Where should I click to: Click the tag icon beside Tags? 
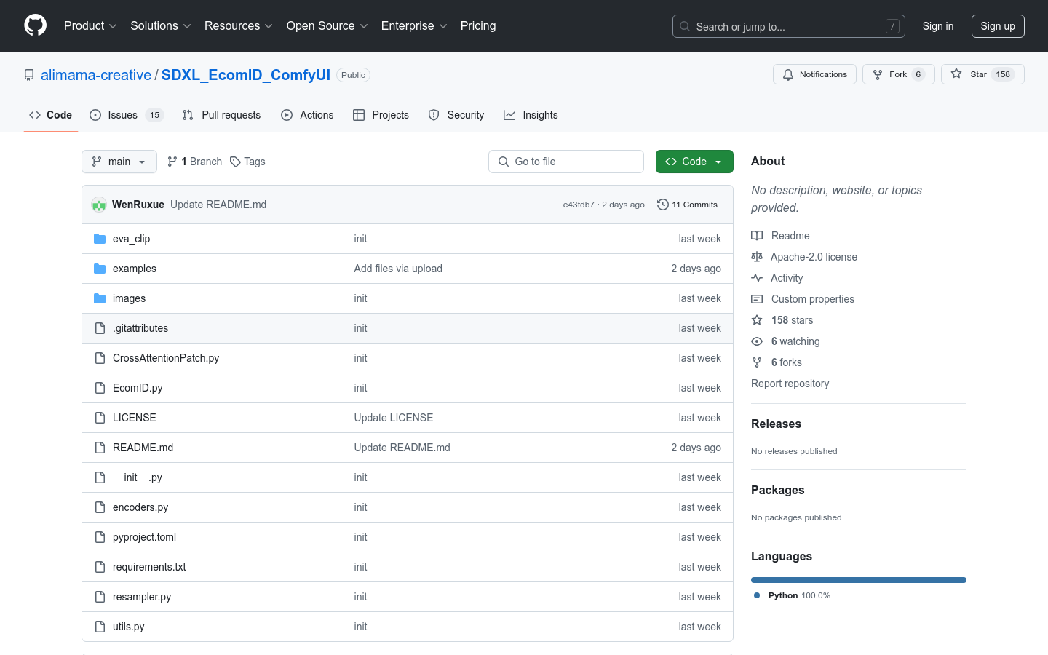235,162
